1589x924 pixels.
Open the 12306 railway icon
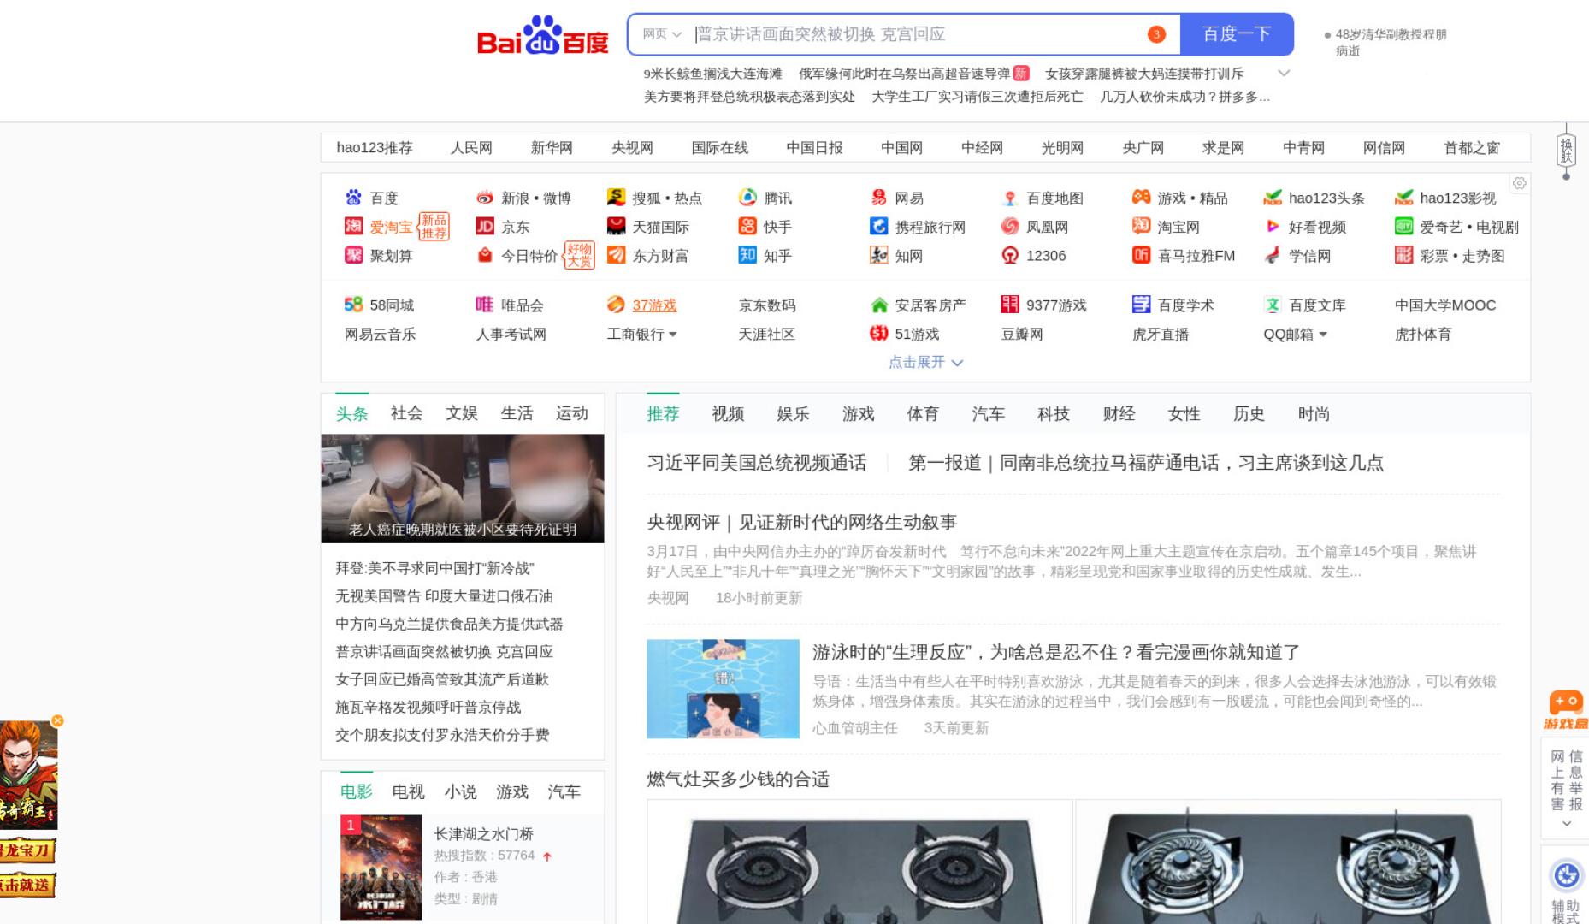pos(1010,255)
